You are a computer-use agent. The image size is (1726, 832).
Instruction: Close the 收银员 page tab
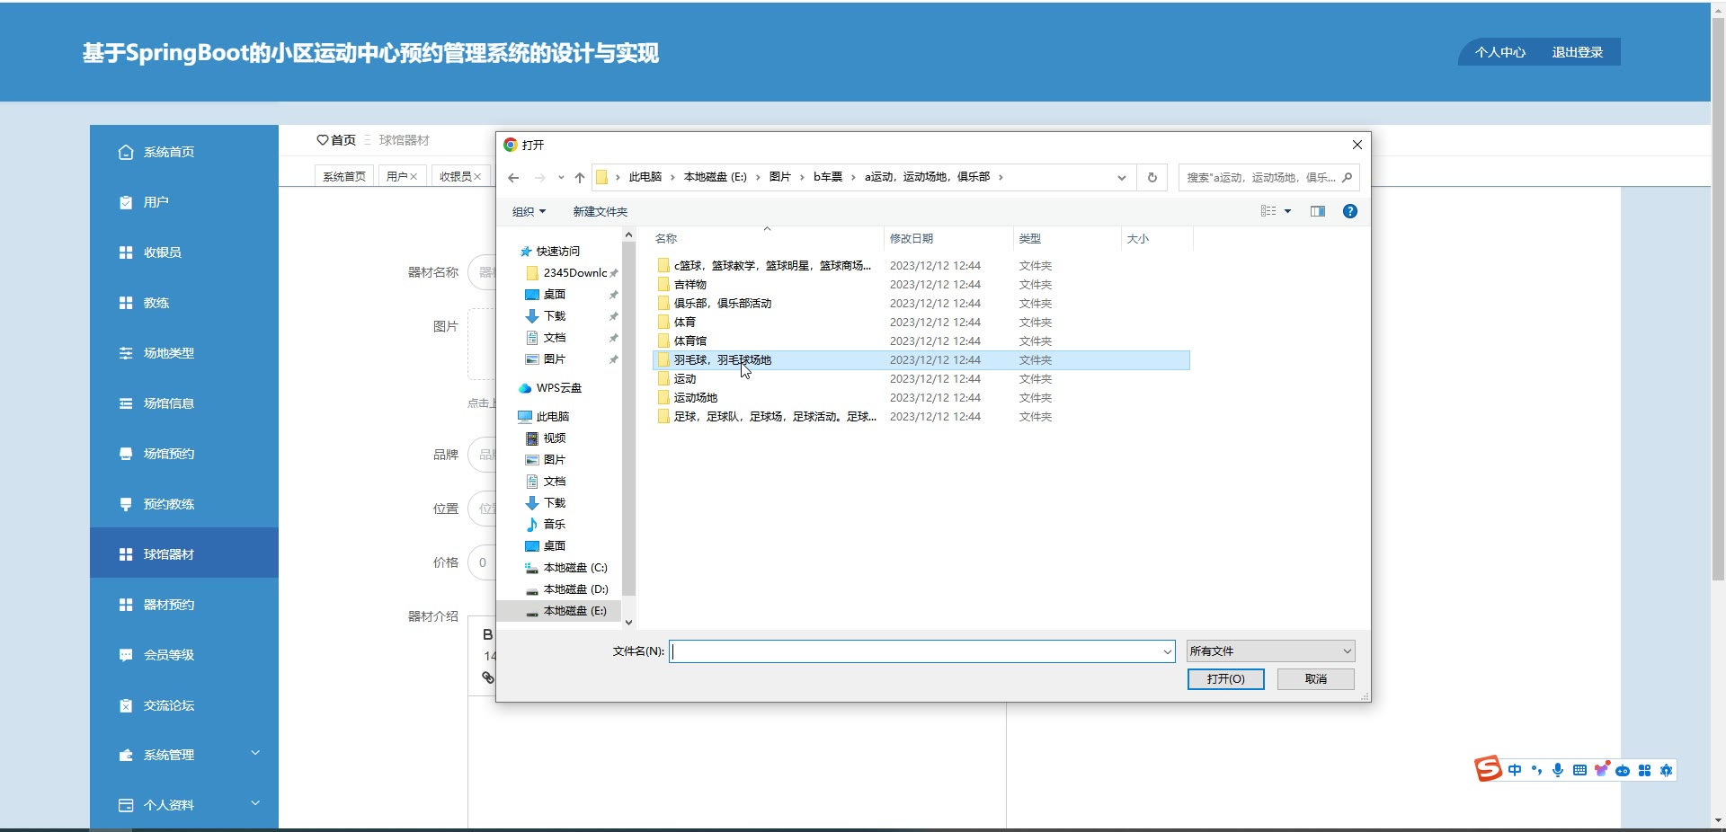pyautogui.click(x=477, y=177)
